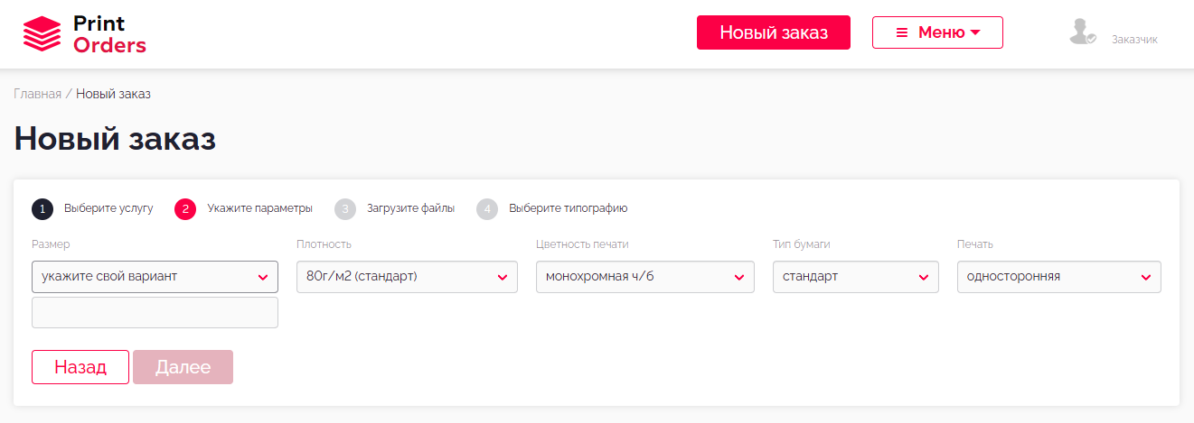Click the Далее button
The image size is (1194, 423).
click(183, 367)
